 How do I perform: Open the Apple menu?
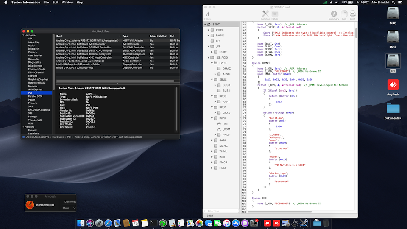(6, 3)
